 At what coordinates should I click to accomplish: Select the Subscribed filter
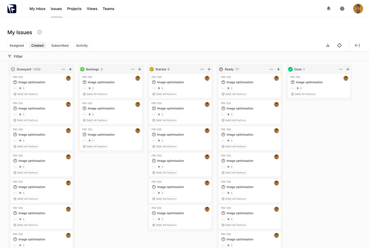60,45
